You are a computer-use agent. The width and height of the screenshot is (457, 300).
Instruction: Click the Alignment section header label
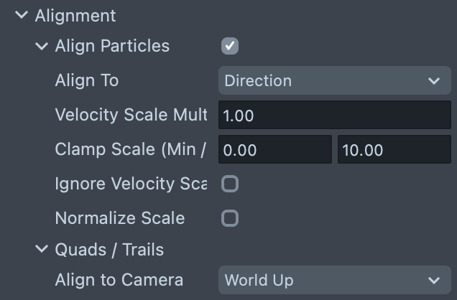pos(75,15)
